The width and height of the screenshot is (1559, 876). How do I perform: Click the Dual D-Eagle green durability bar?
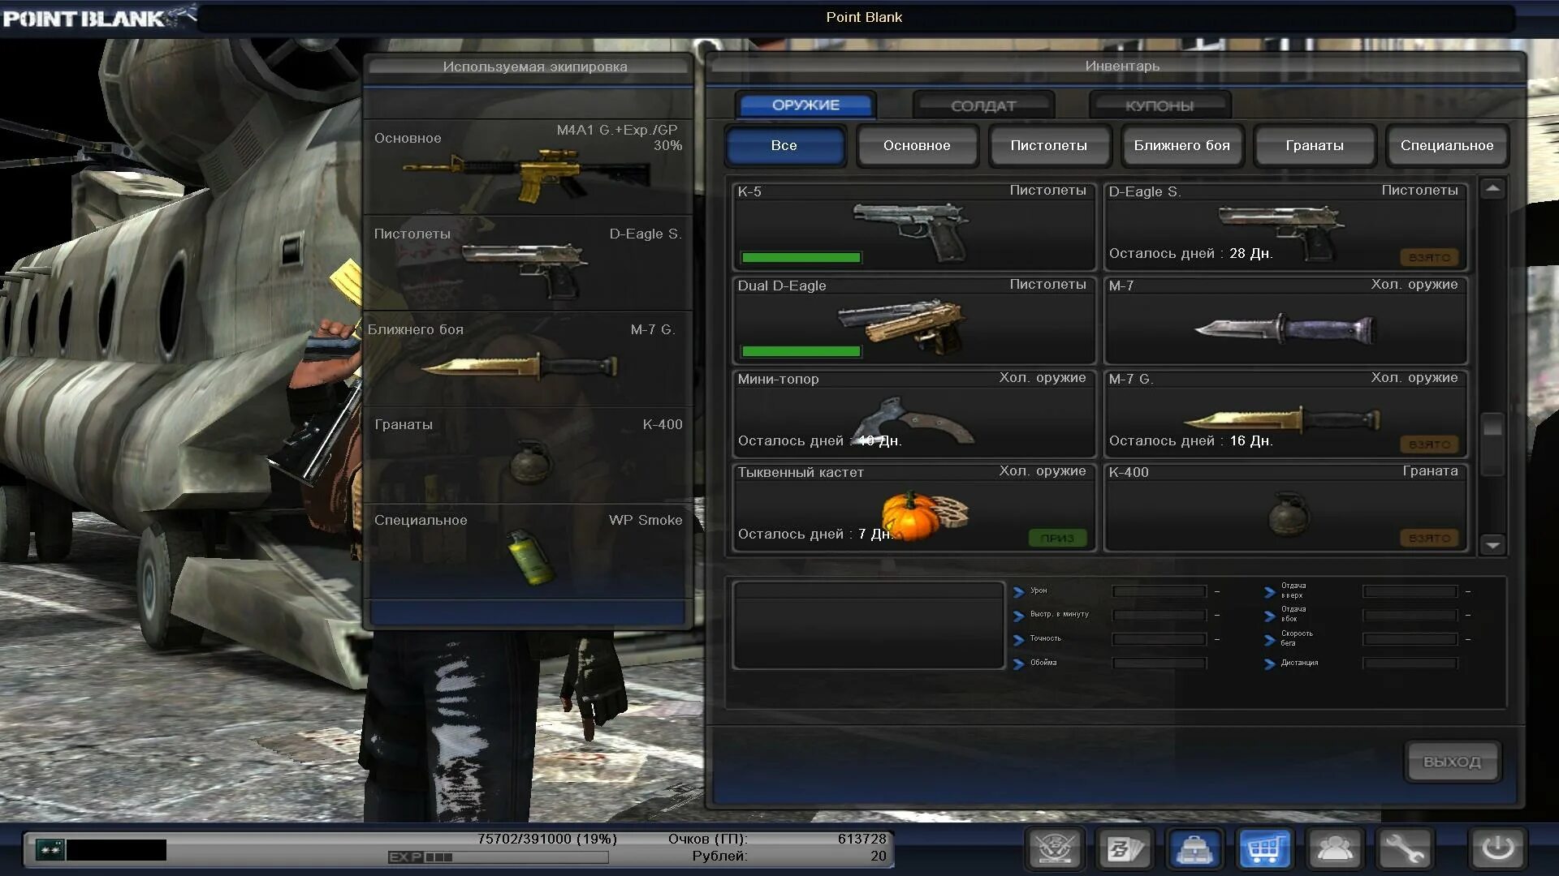(x=801, y=352)
